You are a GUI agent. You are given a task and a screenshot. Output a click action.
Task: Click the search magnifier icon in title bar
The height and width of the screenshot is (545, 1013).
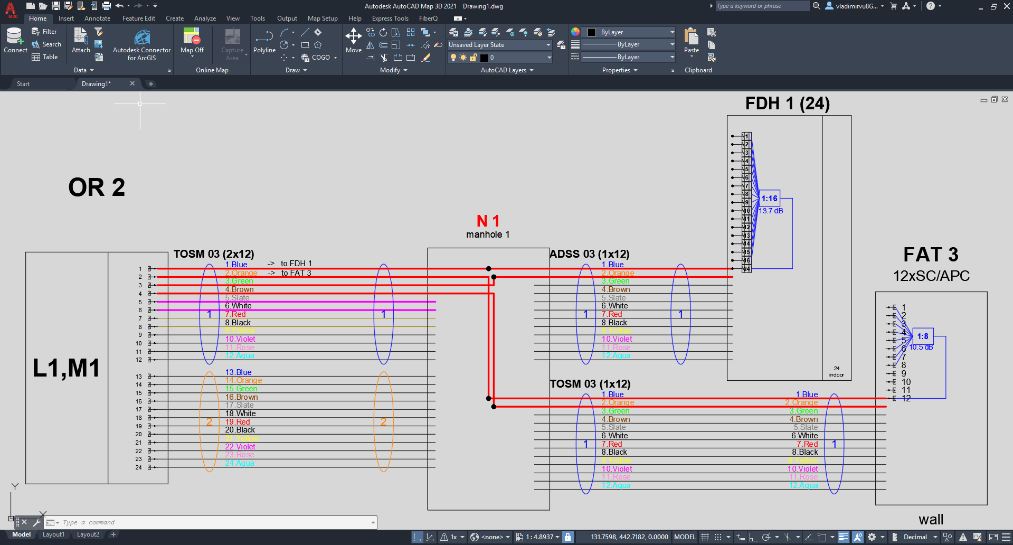pyautogui.click(x=816, y=6)
